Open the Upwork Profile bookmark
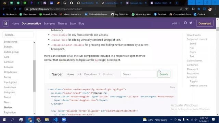The width and height of the screenshot is (219, 123). coord(48,14)
